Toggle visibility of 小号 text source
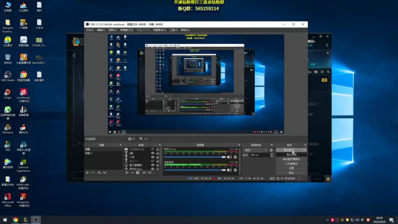Viewport: 398px width, 224px height. (x=153, y=157)
